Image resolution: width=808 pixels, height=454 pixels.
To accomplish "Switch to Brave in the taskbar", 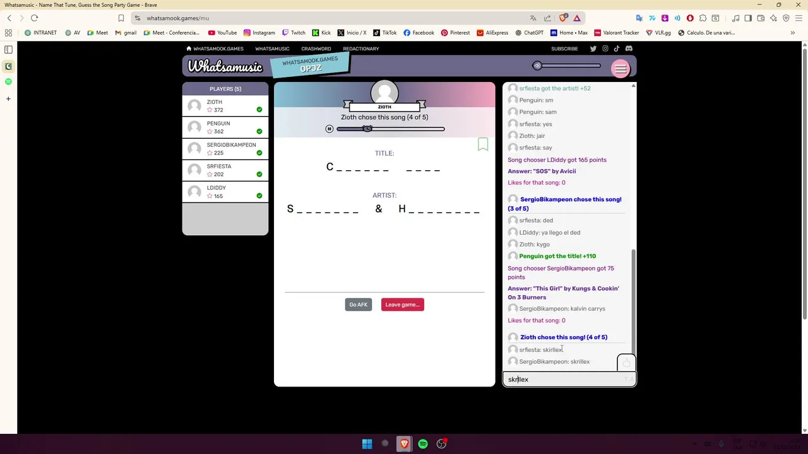I will coord(404,444).
